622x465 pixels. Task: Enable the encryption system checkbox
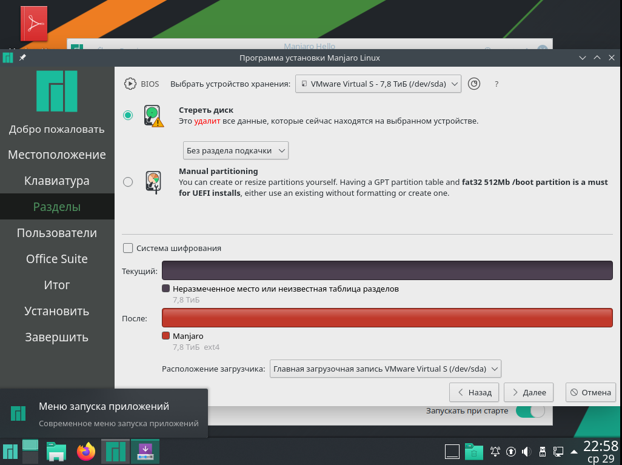click(x=128, y=248)
